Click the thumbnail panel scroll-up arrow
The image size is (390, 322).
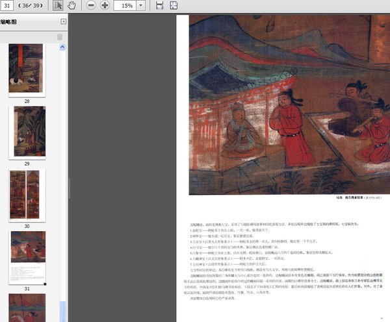62,47
